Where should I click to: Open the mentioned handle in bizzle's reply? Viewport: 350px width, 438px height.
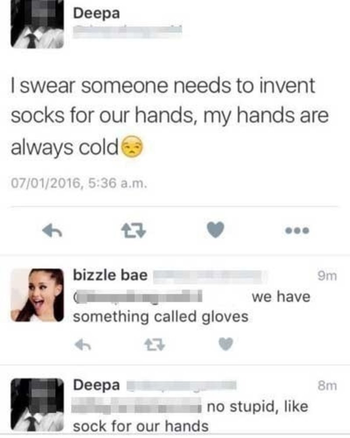point(138,297)
